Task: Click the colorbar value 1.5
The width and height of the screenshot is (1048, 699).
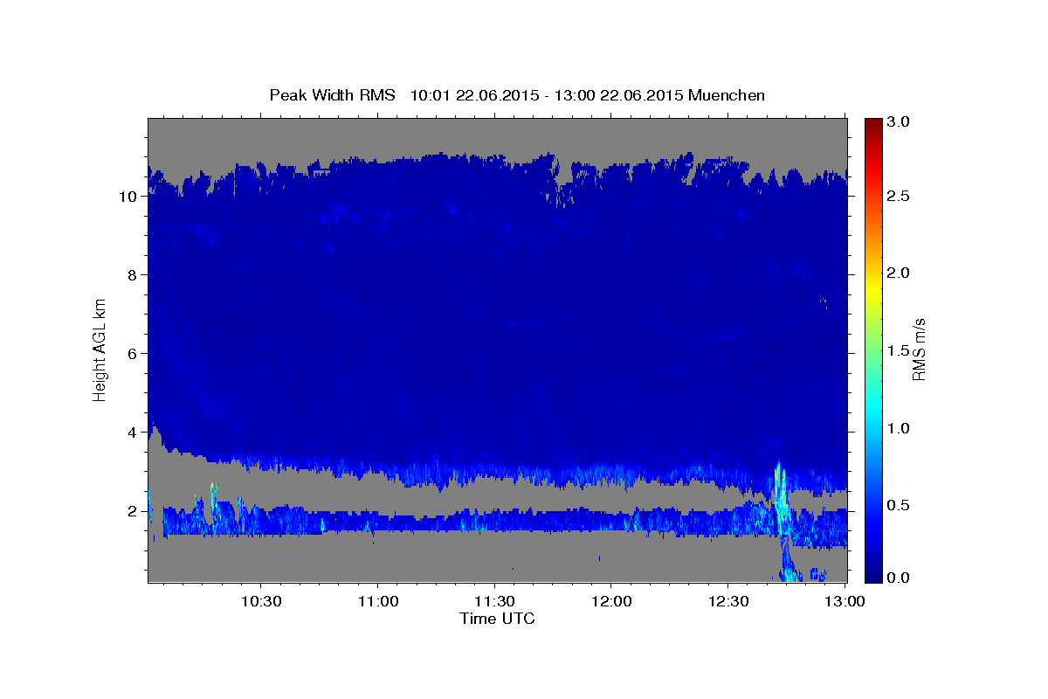Action: 900,350
